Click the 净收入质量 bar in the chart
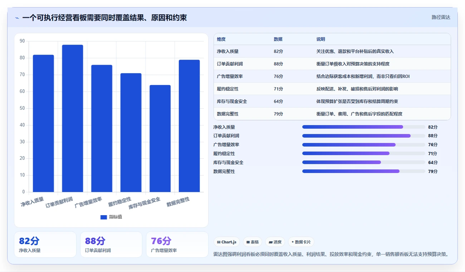 (43, 123)
